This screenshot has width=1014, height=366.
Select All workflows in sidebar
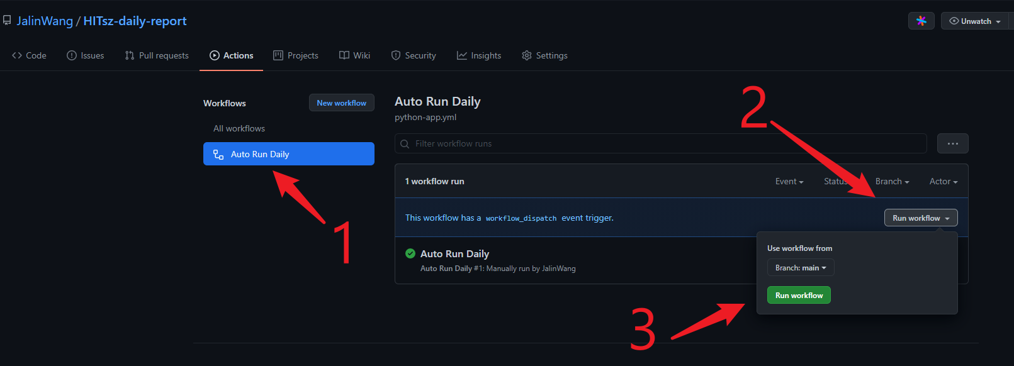[x=239, y=128]
